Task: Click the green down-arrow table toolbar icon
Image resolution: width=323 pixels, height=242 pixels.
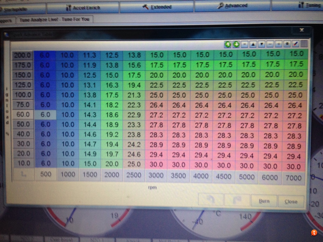Action: 236,44
